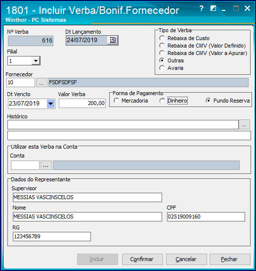Open Conta search ellipsis button
This screenshot has width=256, height=271.
[46, 165]
